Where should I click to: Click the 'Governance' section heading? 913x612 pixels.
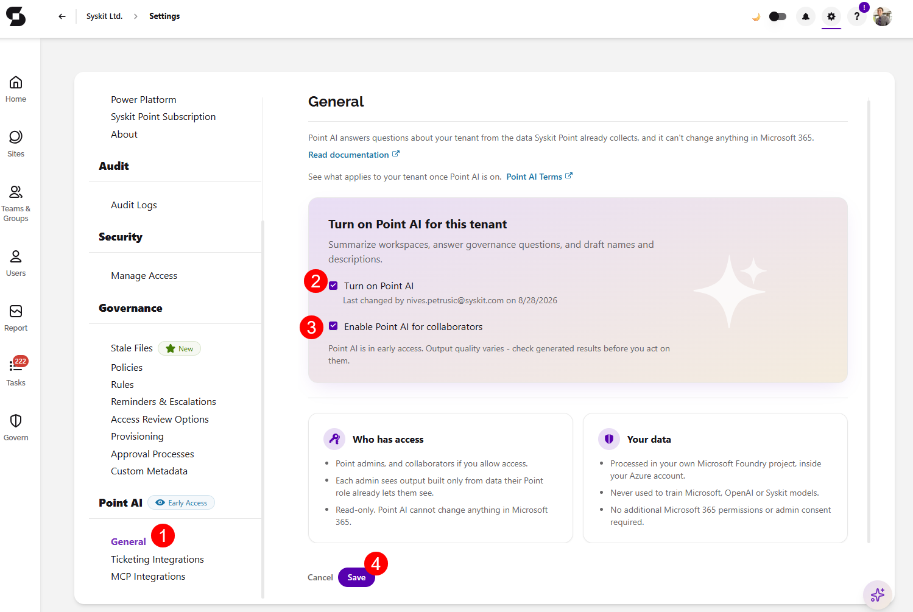point(130,308)
